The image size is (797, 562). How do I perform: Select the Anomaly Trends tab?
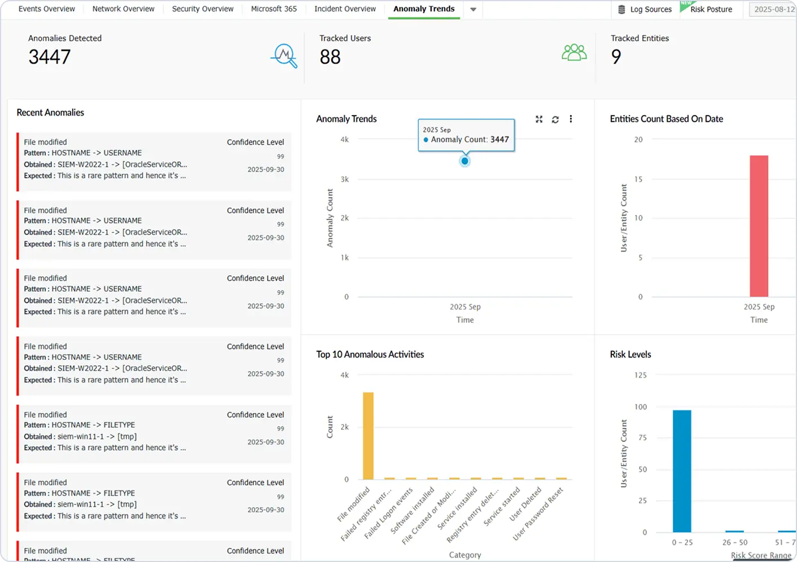(x=424, y=9)
